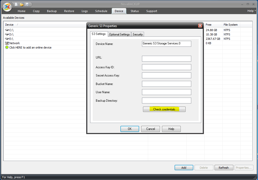Click the Device Name input field
258x180 pixels.
(167, 44)
